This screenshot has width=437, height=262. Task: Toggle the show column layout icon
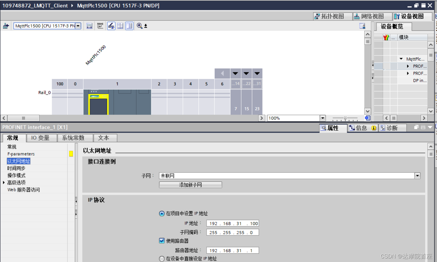(x=129, y=26)
